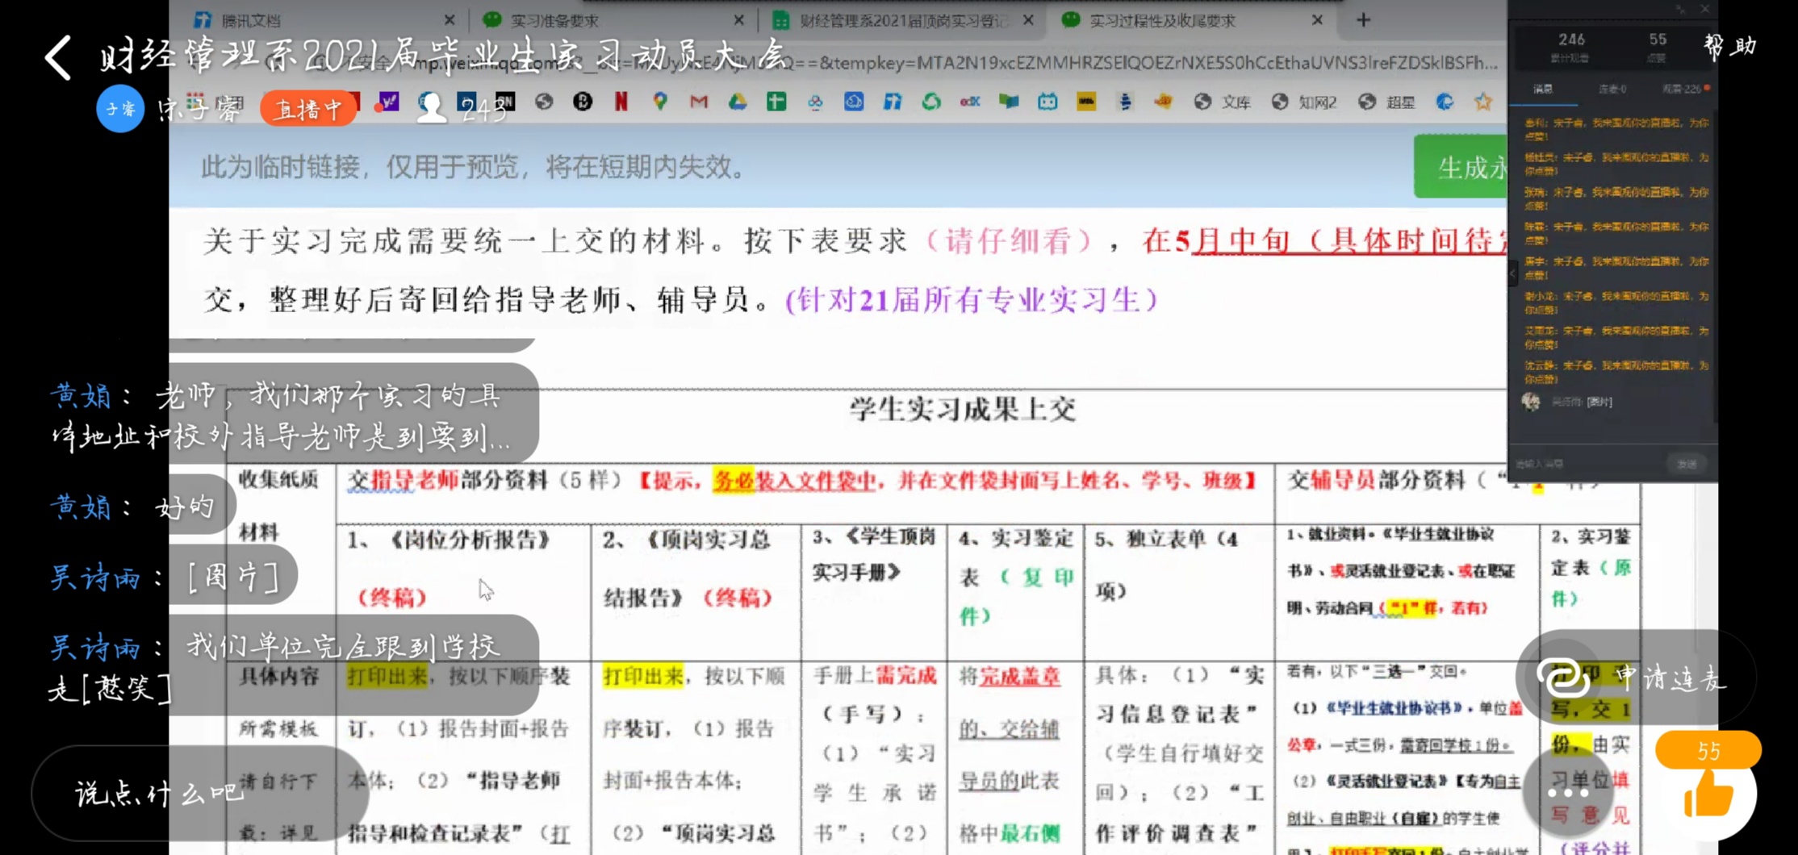Switch to the 实习准备要求 browser tab
Image resolution: width=1798 pixels, height=855 pixels.
point(612,20)
